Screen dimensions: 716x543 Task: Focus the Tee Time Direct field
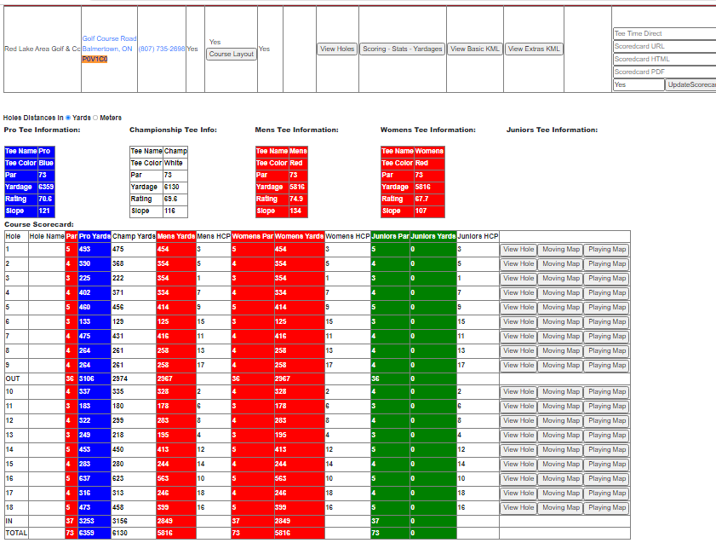[665, 33]
